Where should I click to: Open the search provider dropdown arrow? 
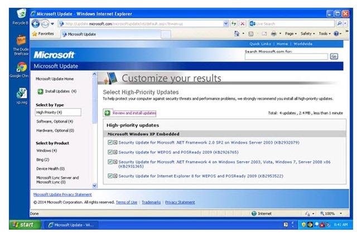345,23
